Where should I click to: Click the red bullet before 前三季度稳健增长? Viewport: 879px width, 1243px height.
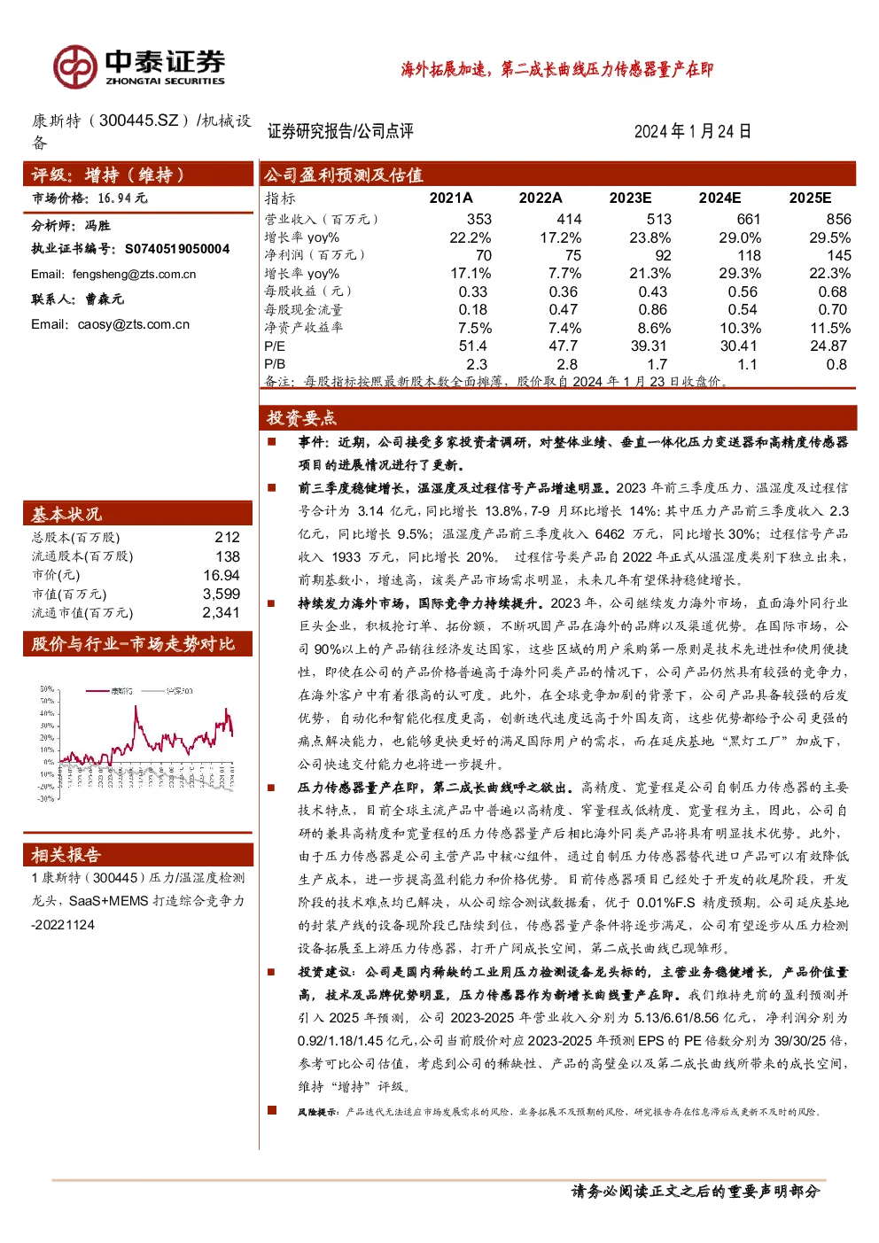273,487
